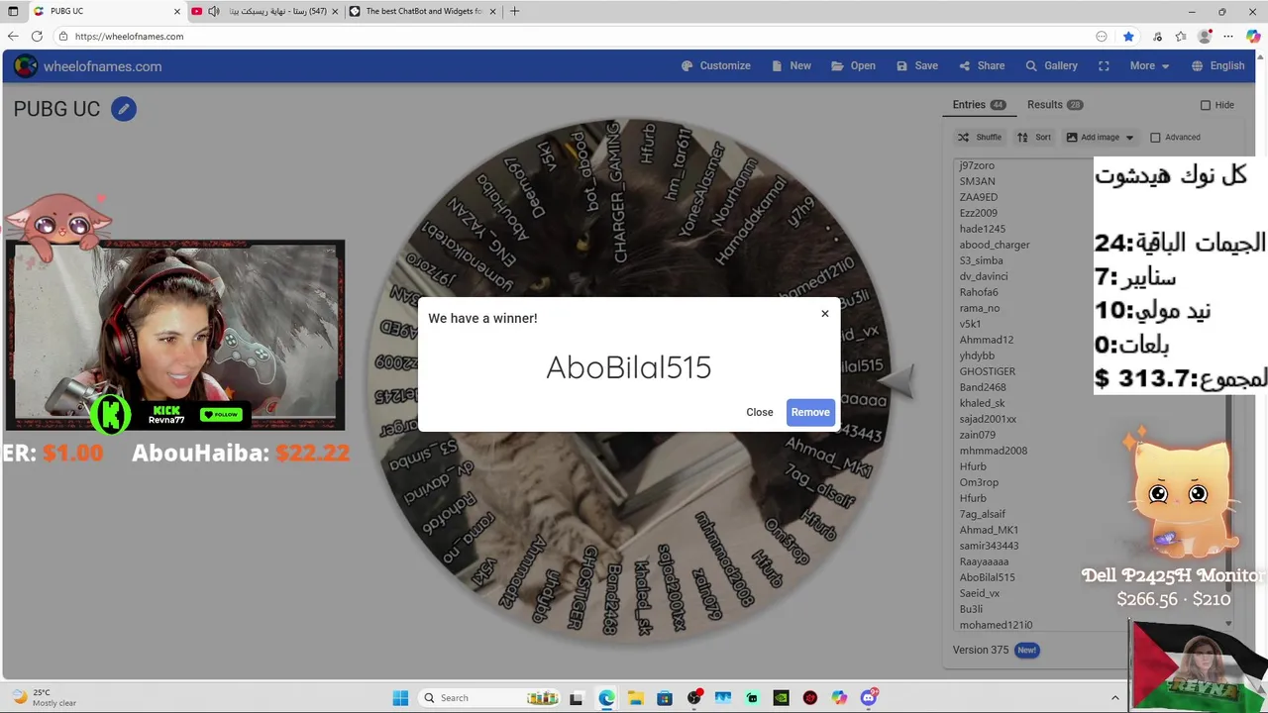1268x713 pixels.
Task: Open the Customize palette option
Action: click(715, 66)
